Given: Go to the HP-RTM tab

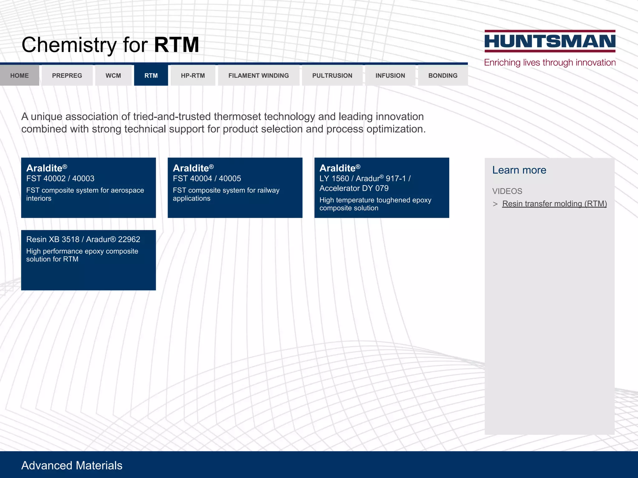Looking at the screenshot, I should (193, 76).
